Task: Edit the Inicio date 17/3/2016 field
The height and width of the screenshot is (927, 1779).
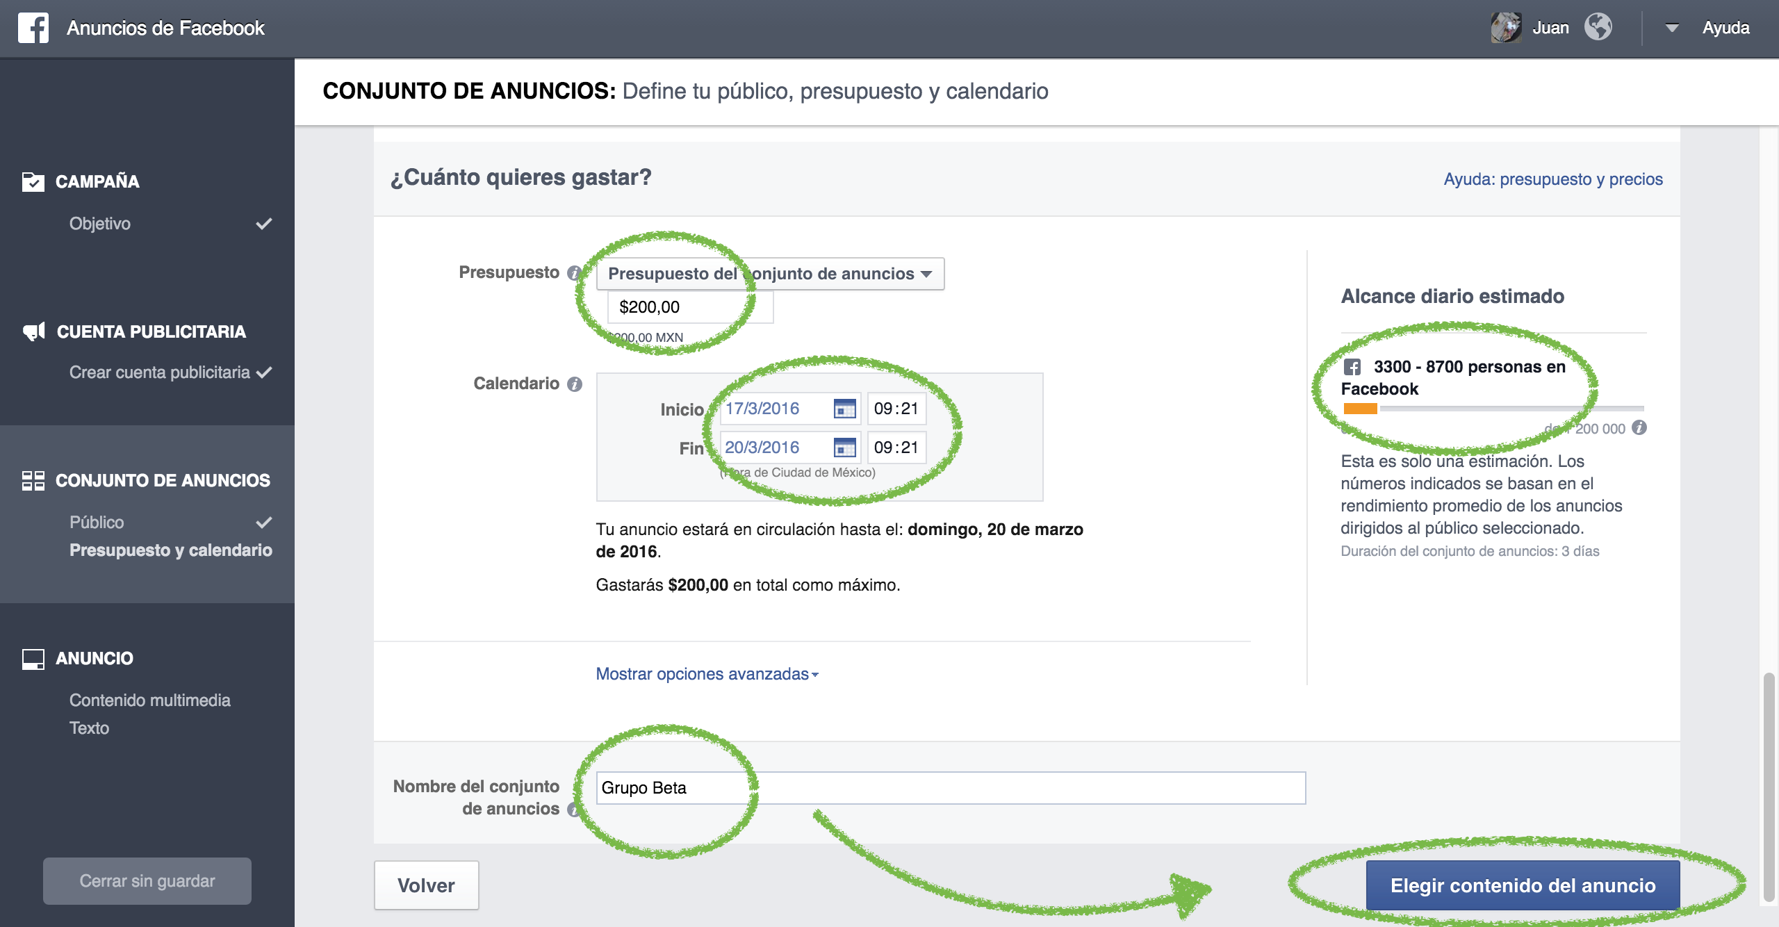Action: 775,409
